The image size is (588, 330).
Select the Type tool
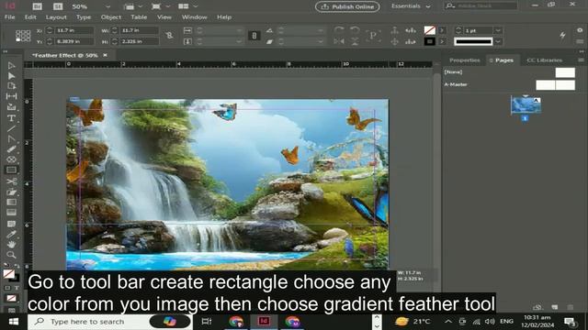11,118
